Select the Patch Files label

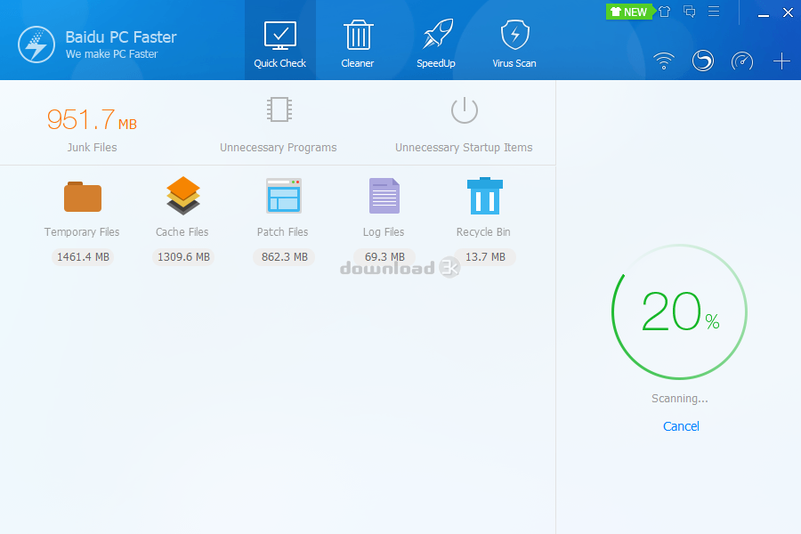pos(282,232)
